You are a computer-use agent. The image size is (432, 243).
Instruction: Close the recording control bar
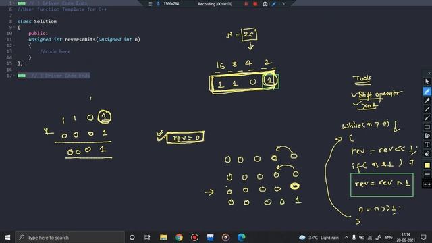(x=283, y=4)
